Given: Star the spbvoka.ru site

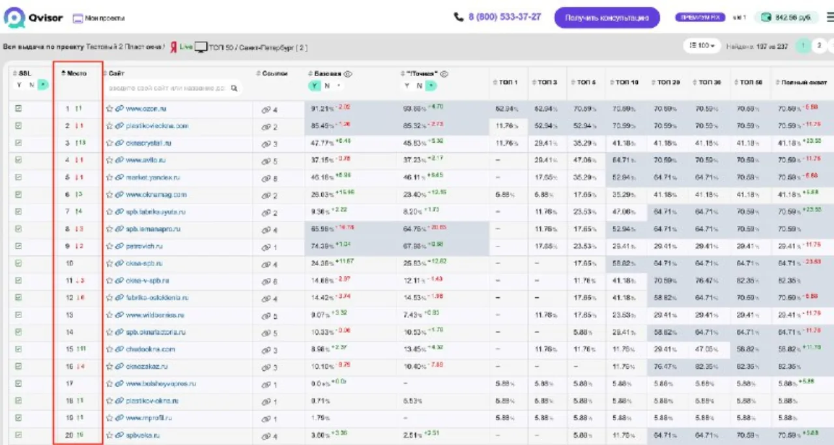Looking at the screenshot, I should tap(109, 435).
